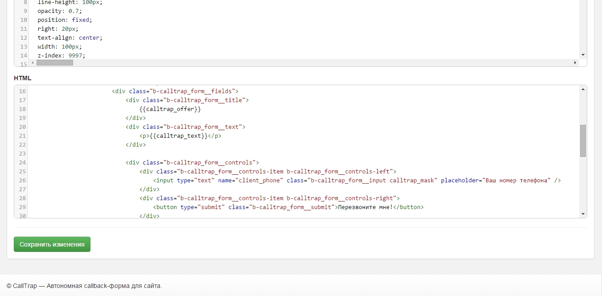Select line number 16 in HTML gutter

tap(22, 91)
